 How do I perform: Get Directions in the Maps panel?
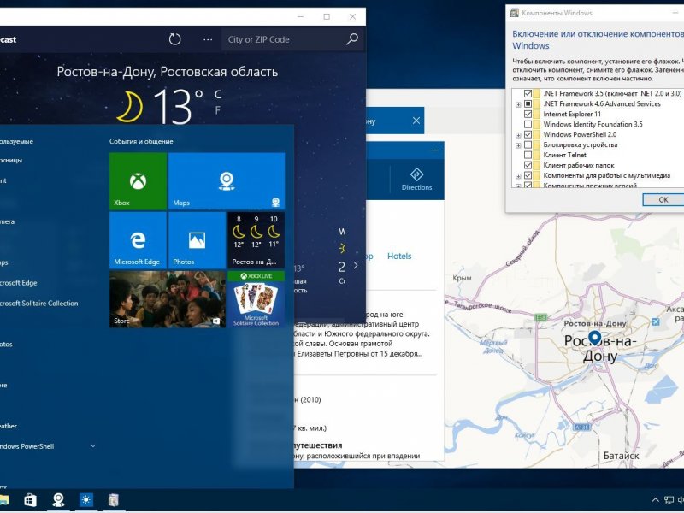[416, 180]
